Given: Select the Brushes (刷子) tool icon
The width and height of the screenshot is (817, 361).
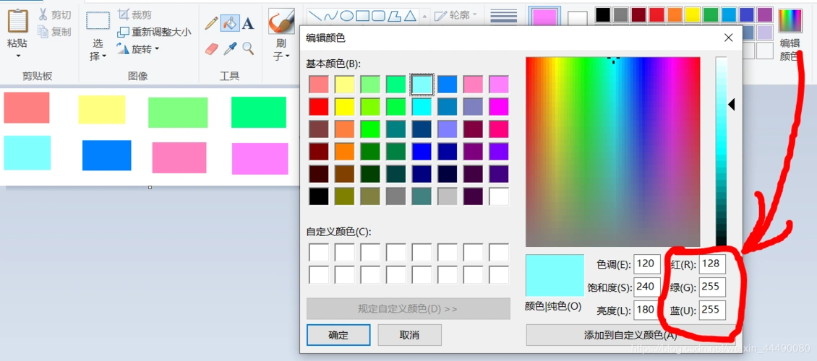Looking at the screenshot, I should pyautogui.click(x=282, y=22).
